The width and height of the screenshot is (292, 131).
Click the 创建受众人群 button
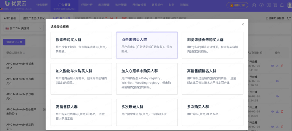click(x=14, y=42)
